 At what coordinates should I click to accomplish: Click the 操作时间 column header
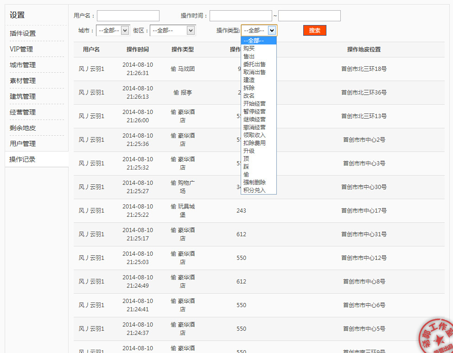138,50
